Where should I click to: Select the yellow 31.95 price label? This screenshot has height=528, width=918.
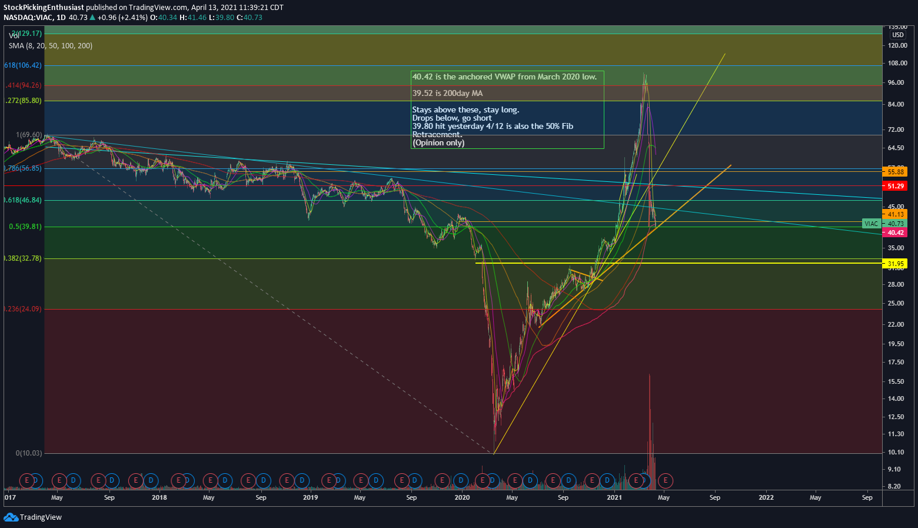coord(895,264)
